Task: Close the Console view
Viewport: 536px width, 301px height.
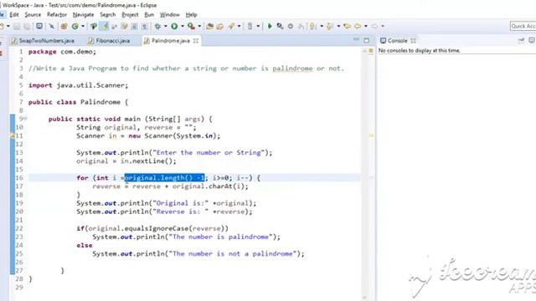Action: coord(413,41)
